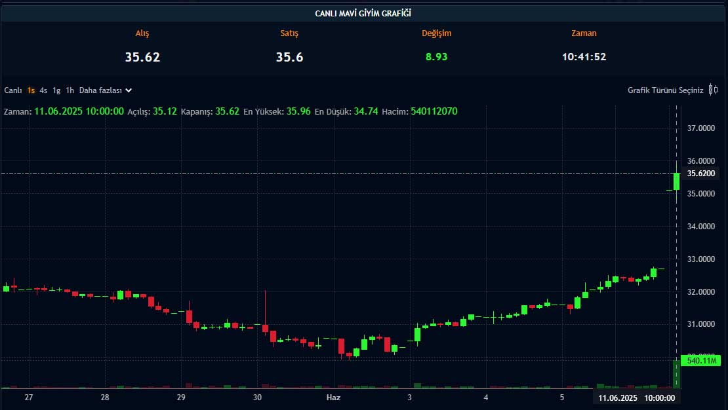Viewport: 728px width, 410px height.
Task: Click the green volume label 540.11M
Action: tap(701, 360)
